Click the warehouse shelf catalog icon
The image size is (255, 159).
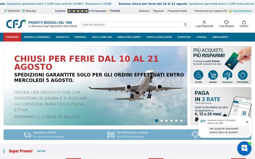click(x=111, y=135)
